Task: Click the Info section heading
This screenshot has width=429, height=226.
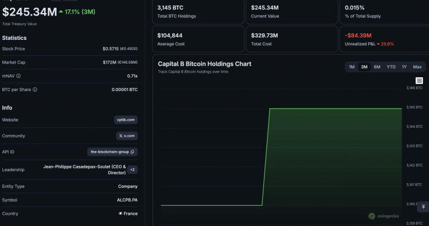Action: coord(7,108)
